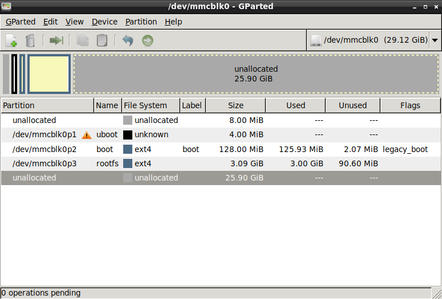The image size is (442, 299).
Task: Click the Delete partition toolbar icon
Action: [x=31, y=40]
